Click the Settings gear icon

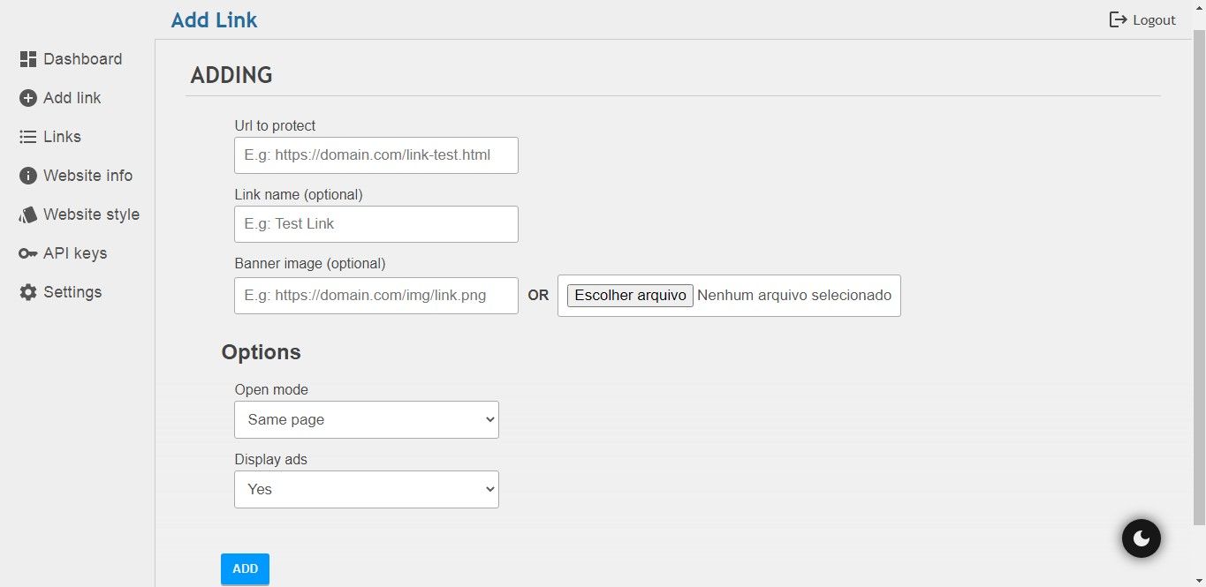(x=28, y=292)
